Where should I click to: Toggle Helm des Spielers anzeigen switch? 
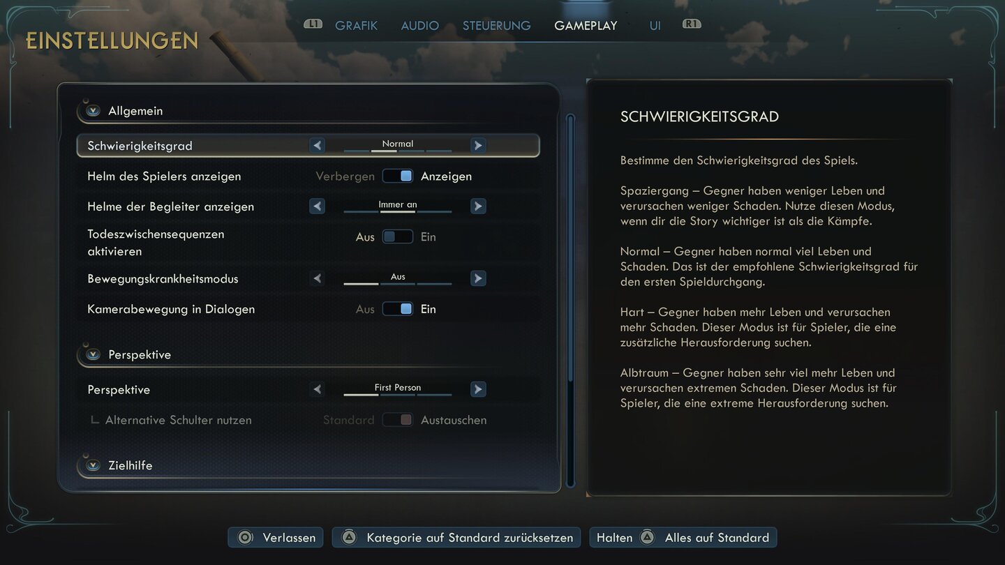[x=398, y=176]
